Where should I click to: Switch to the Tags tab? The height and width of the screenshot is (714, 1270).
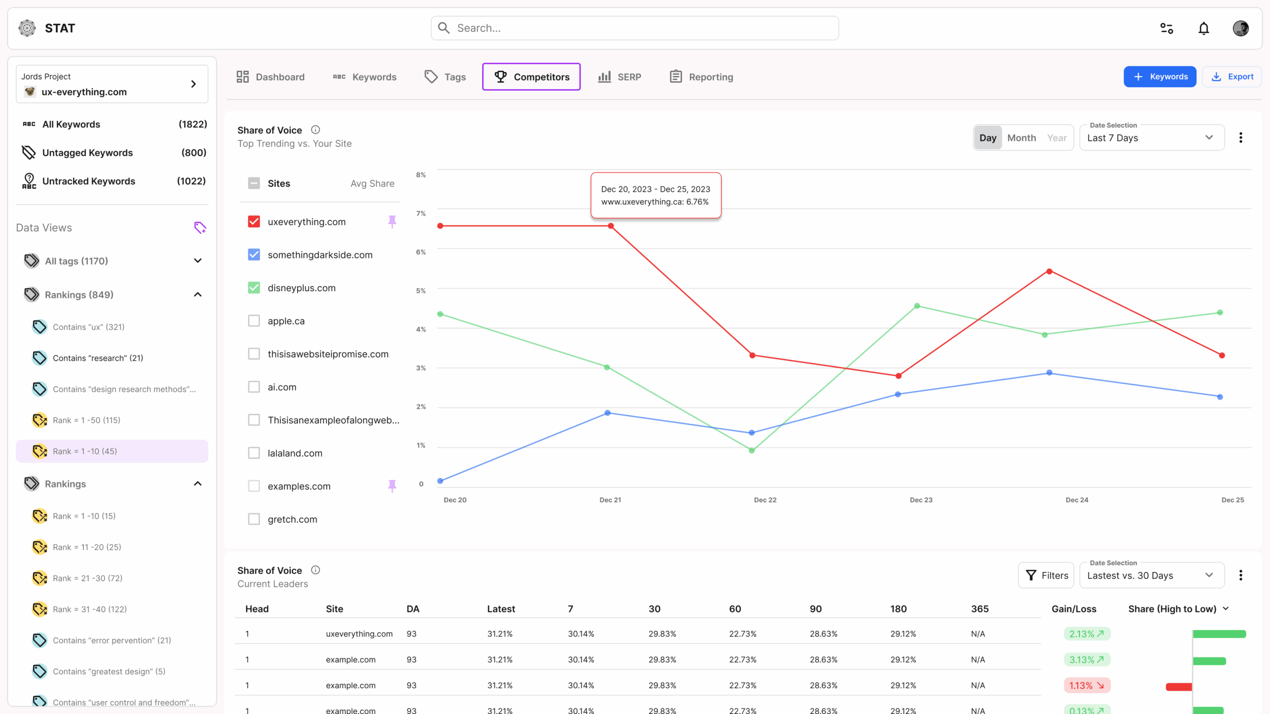tap(445, 77)
